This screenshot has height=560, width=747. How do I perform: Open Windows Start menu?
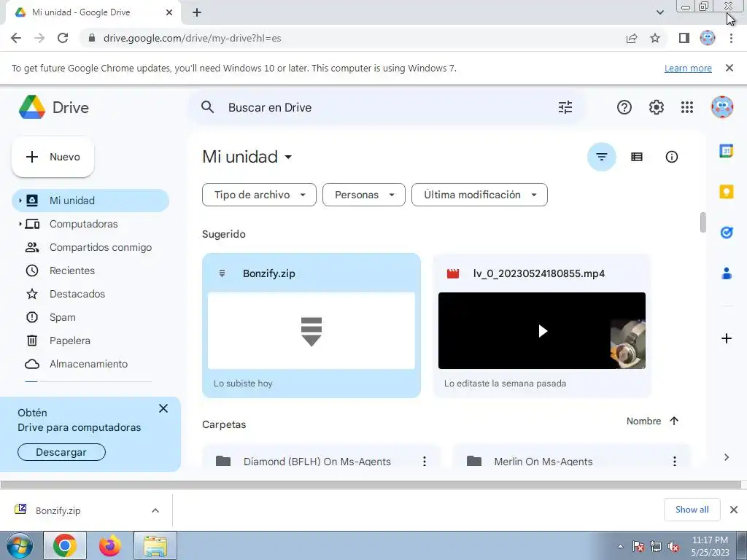pyautogui.click(x=19, y=545)
